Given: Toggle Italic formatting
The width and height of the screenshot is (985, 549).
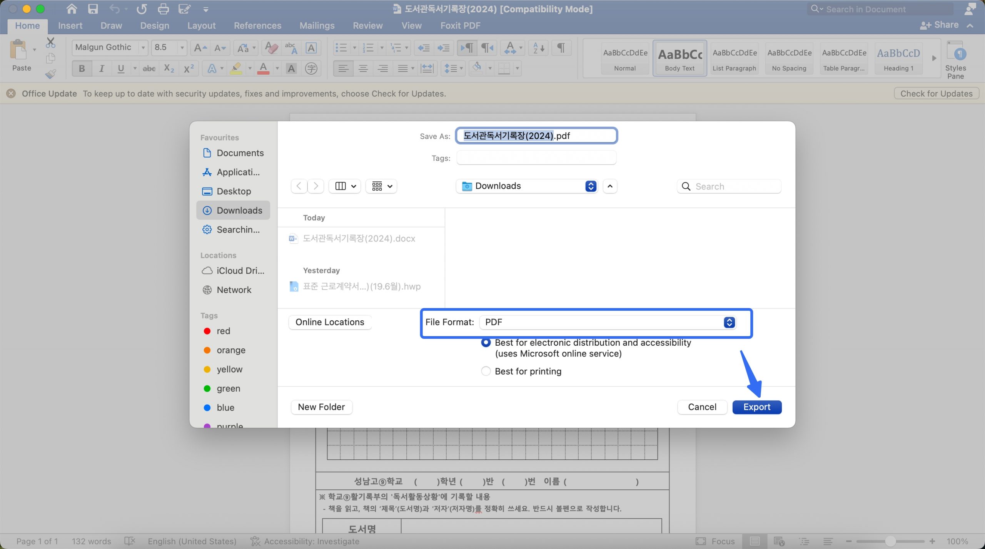Looking at the screenshot, I should coord(102,69).
